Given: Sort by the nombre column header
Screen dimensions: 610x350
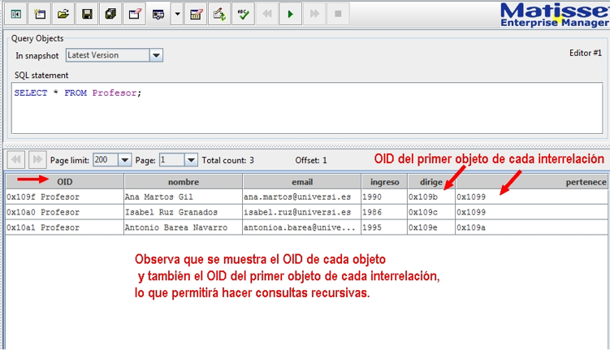Looking at the screenshot, I should (184, 182).
